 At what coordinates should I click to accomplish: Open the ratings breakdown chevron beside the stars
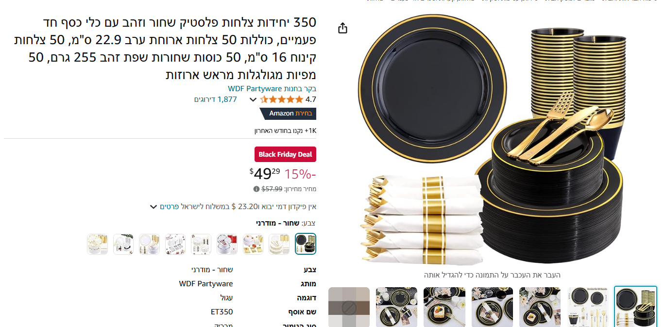253,100
